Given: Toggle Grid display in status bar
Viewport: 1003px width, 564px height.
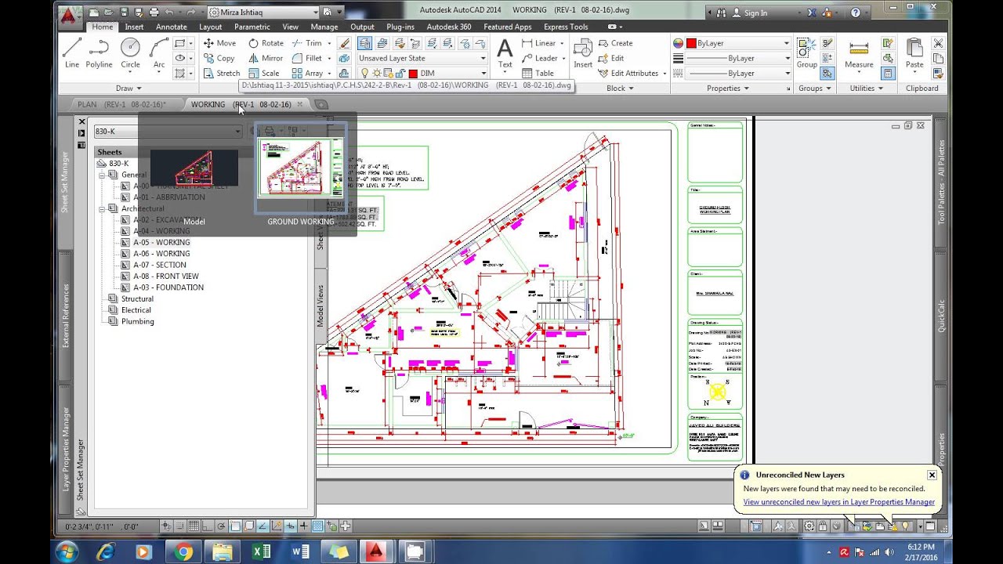Looking at the screenshot, I should click(x=194, y=526).
